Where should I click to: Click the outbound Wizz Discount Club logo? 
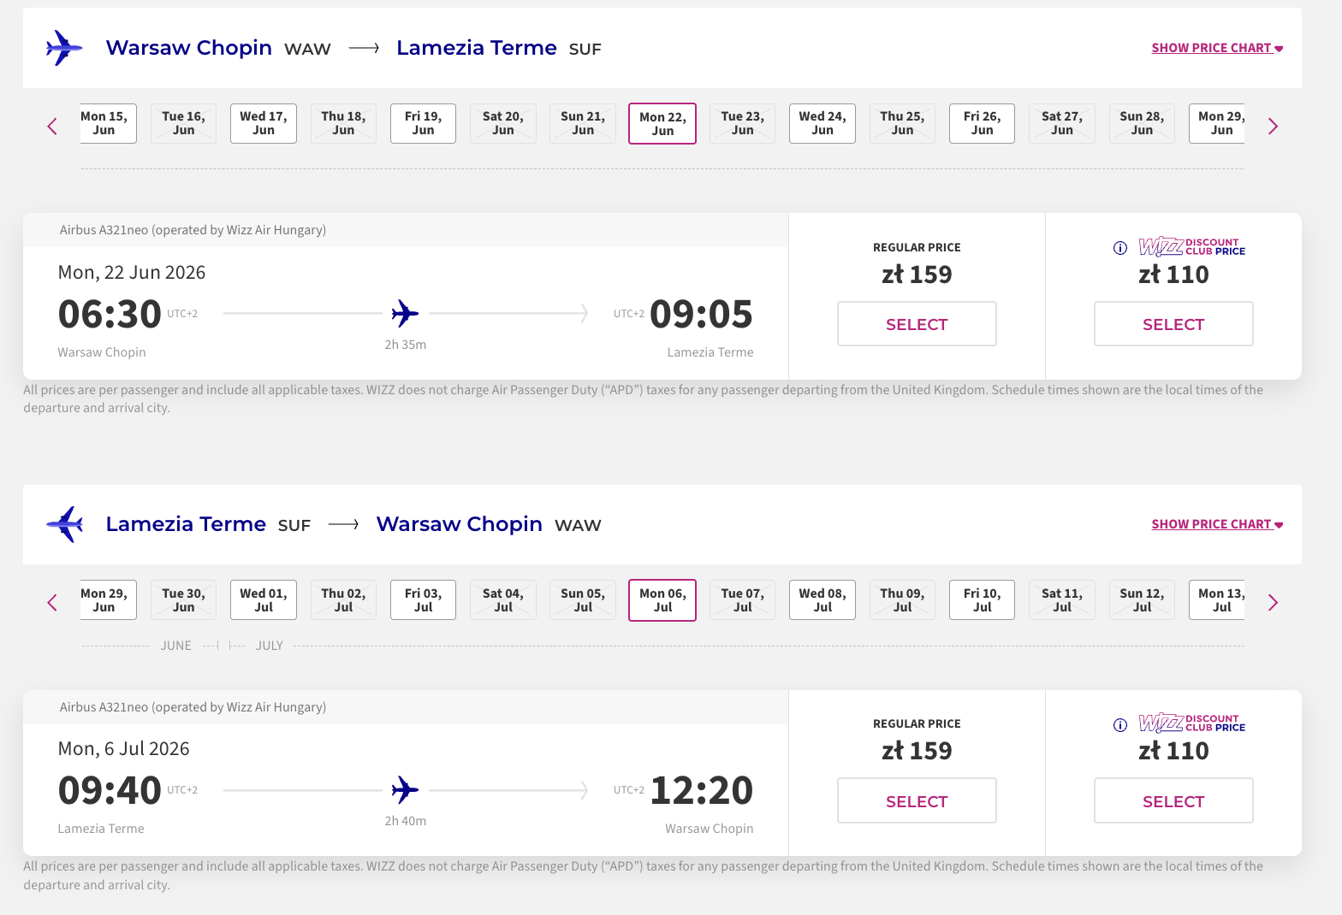coord(1191,247)
